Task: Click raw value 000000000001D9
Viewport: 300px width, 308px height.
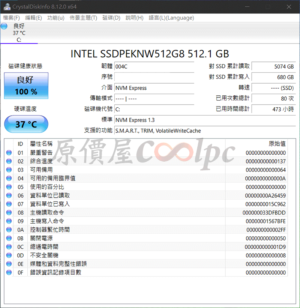Action: (x=265, y=247)
